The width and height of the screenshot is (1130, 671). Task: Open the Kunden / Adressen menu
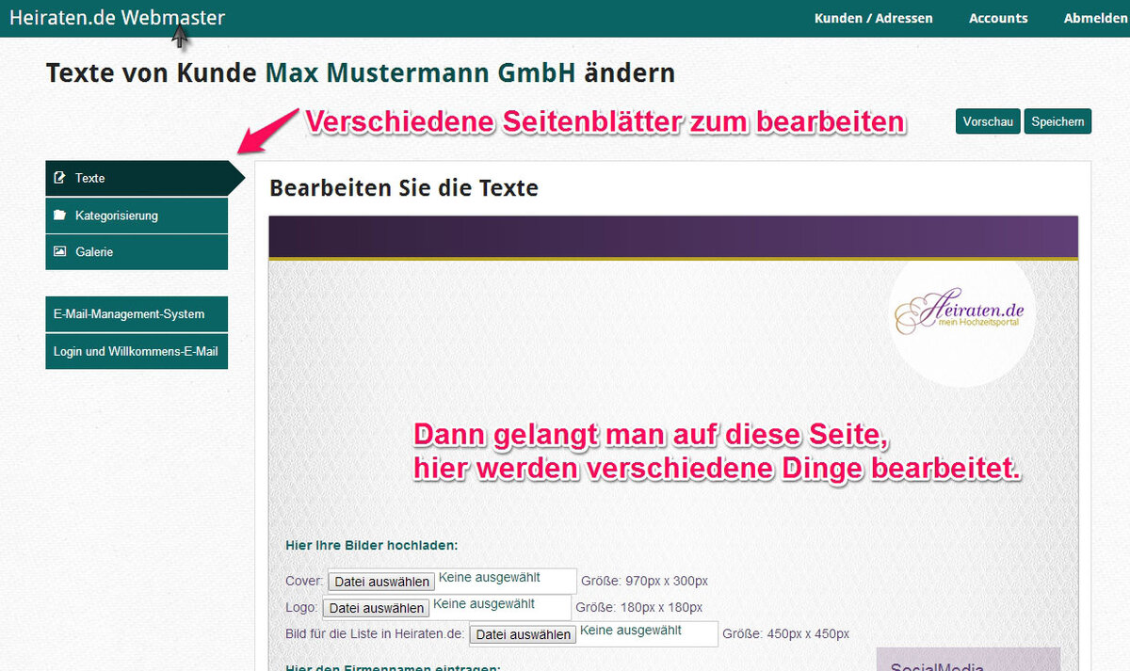point(873,18)
